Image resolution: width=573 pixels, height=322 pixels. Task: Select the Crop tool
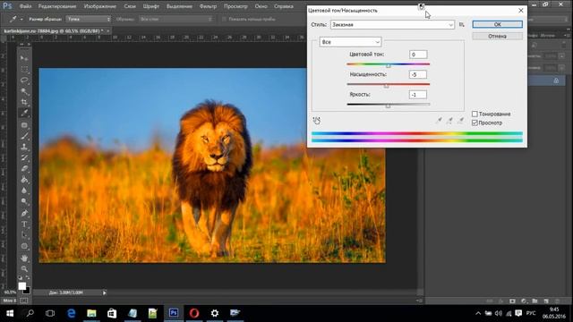click(x=24, y=102)
